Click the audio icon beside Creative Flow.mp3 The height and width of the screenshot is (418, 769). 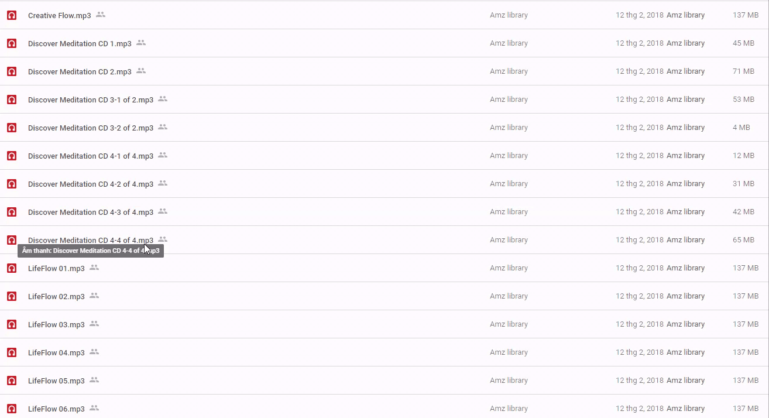12,15
